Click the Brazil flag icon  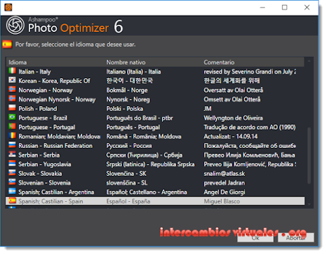click(x=12, y=117)
